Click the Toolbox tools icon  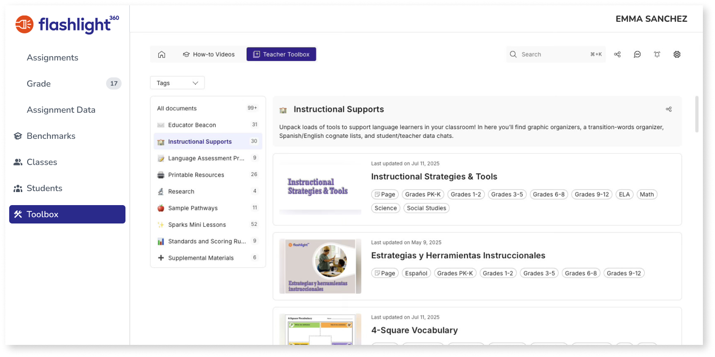(x=18, y=214)
